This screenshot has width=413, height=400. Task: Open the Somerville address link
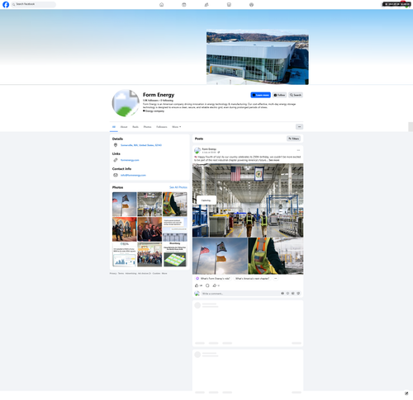click(141, 145)
